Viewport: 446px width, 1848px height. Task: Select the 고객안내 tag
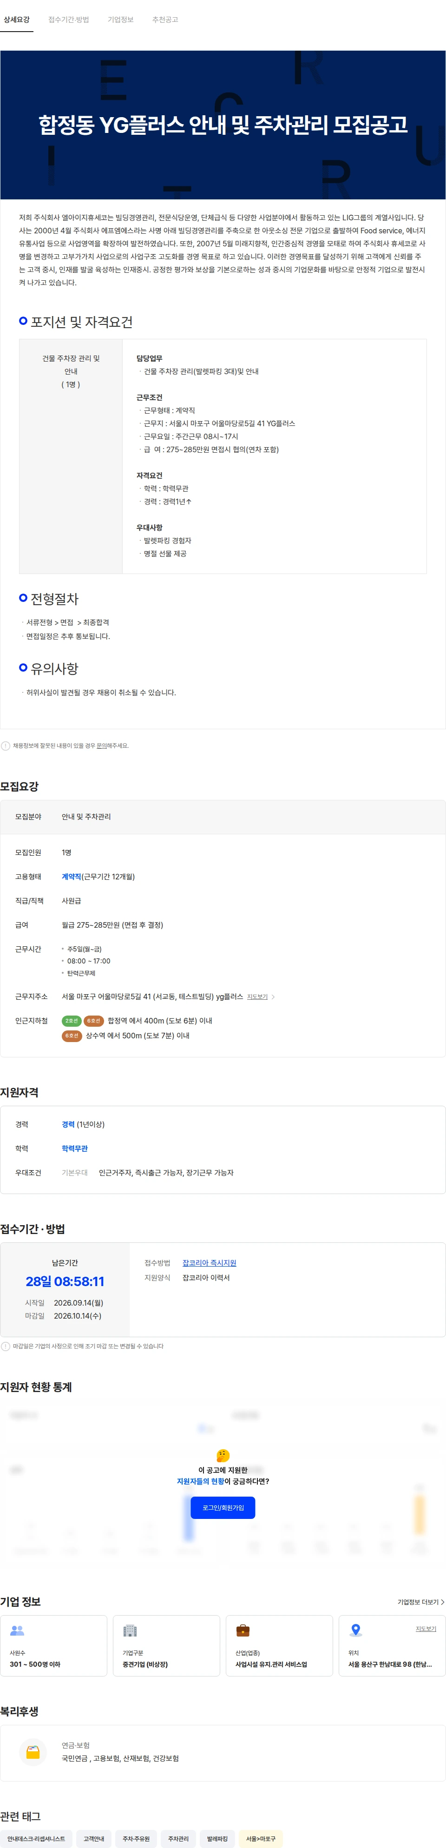(x=94, y=1839)
